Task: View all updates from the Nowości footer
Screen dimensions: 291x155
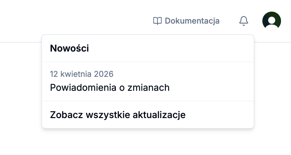Action: [118, 115]
